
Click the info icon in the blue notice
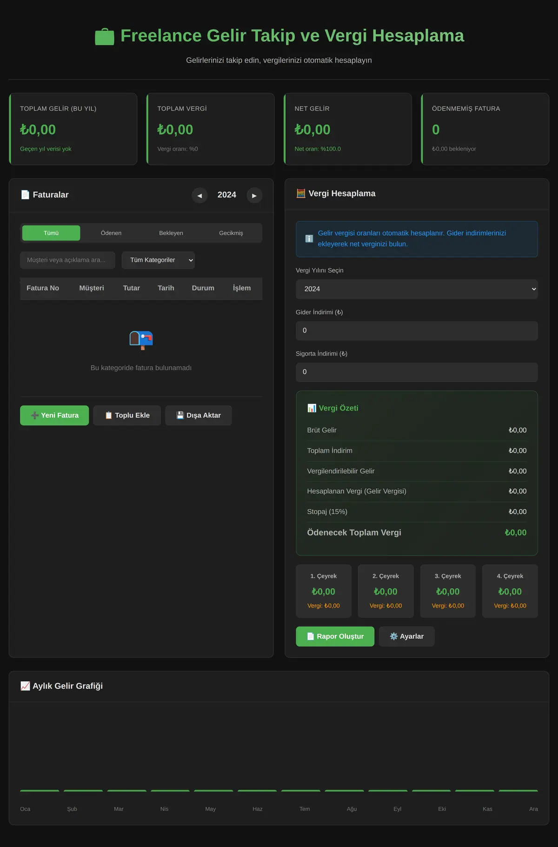pyautogui.click(x=309, y=238)
